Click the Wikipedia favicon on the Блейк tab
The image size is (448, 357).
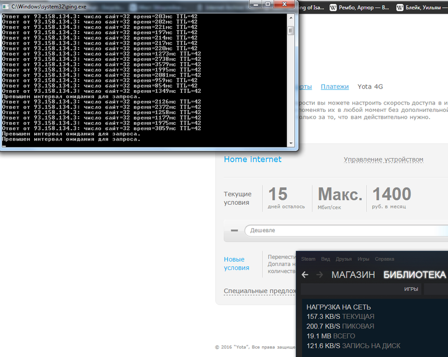tap(400, 8)
